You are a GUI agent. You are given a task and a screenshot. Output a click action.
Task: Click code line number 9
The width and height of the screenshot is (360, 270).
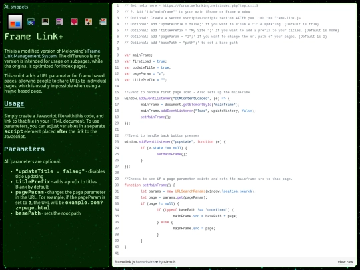click(x=118, y=55)
